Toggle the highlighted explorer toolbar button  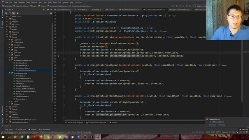pos(13,13)
